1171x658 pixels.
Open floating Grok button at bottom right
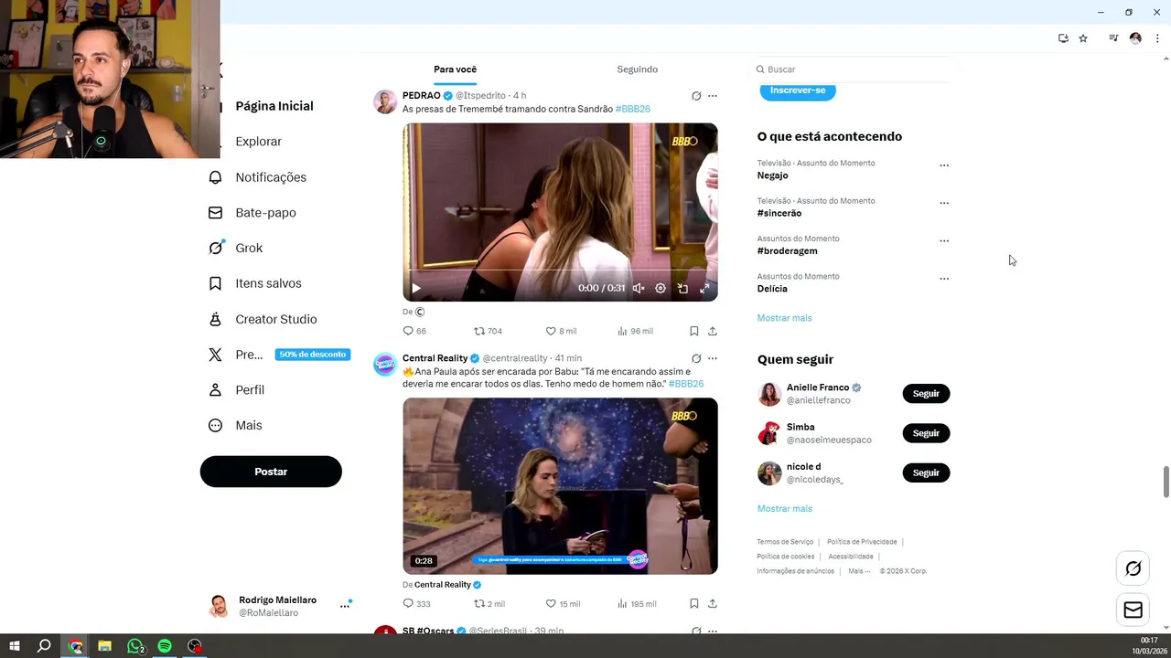1133,568
